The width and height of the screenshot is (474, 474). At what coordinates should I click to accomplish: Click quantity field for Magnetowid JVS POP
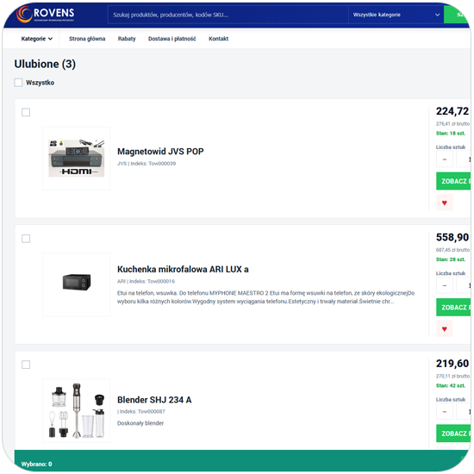pos(464,159)
